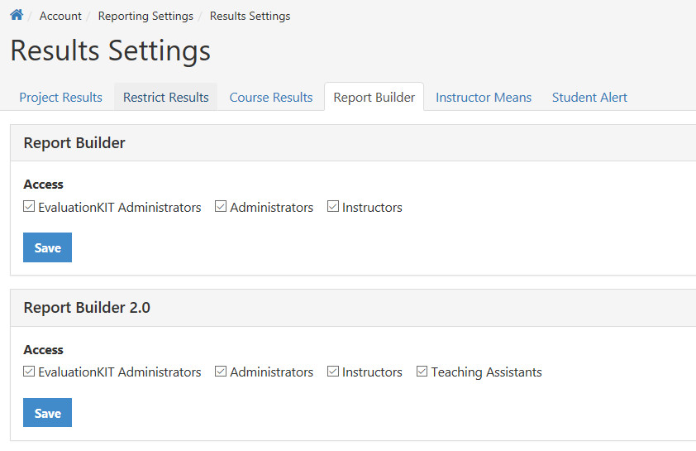
Task: Disable Instructors access for Report Builder
Action: pos(333,206)
